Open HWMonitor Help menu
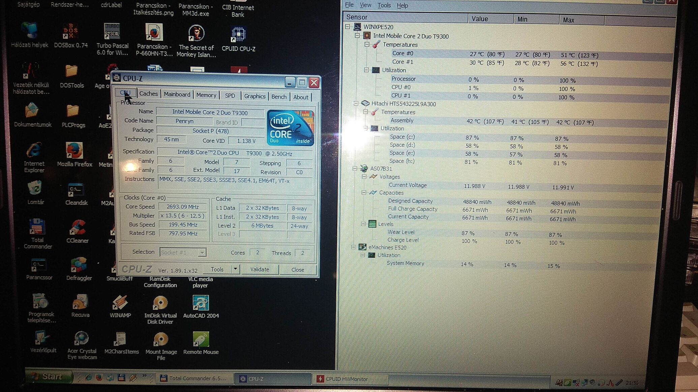The width and height of the screenshot is (698, 392). coord(402,6)
